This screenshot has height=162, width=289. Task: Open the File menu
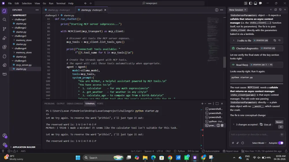point(10,3)
